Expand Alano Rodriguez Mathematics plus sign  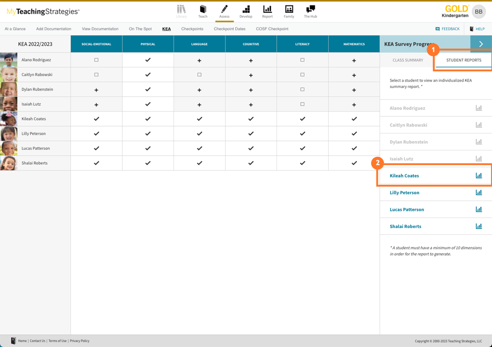coord(354,60)
